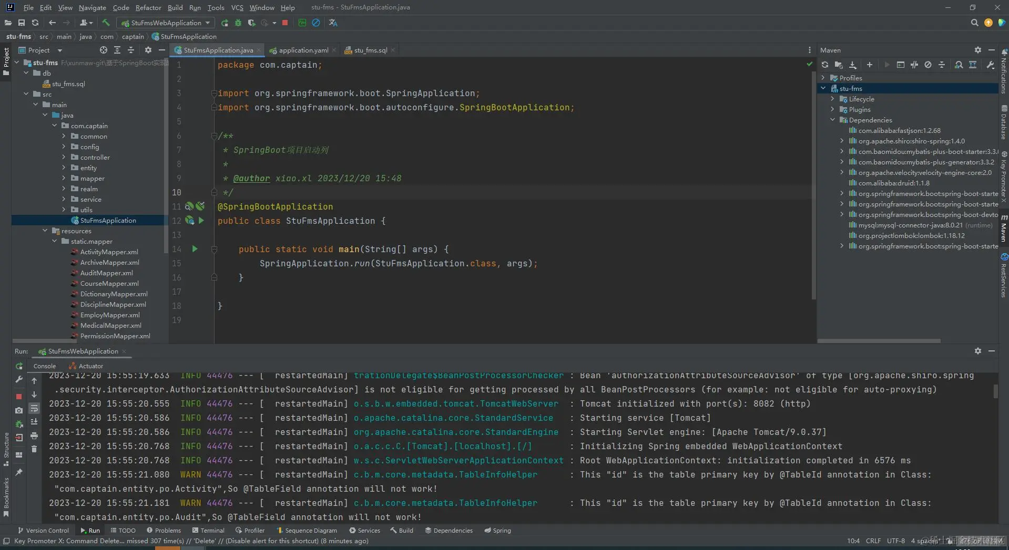
Task: Open the Version Control tool window
Action: (43, 531)
